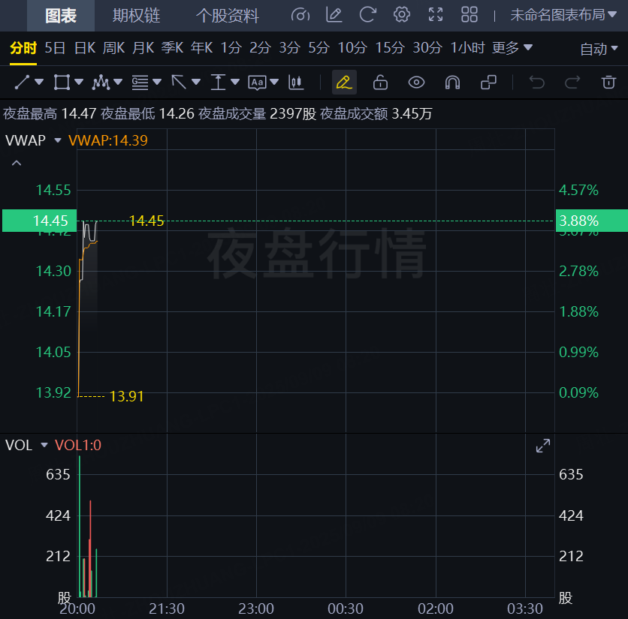Click the refresh chart icon

[x=367, y=15]
